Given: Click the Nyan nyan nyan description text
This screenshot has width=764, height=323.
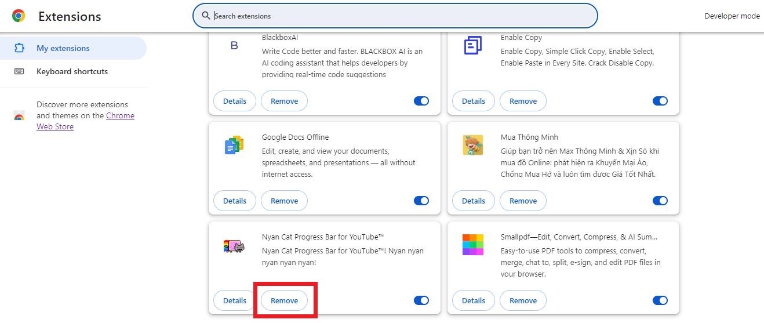Looking at the screenshot, I should tap(343, 256).
